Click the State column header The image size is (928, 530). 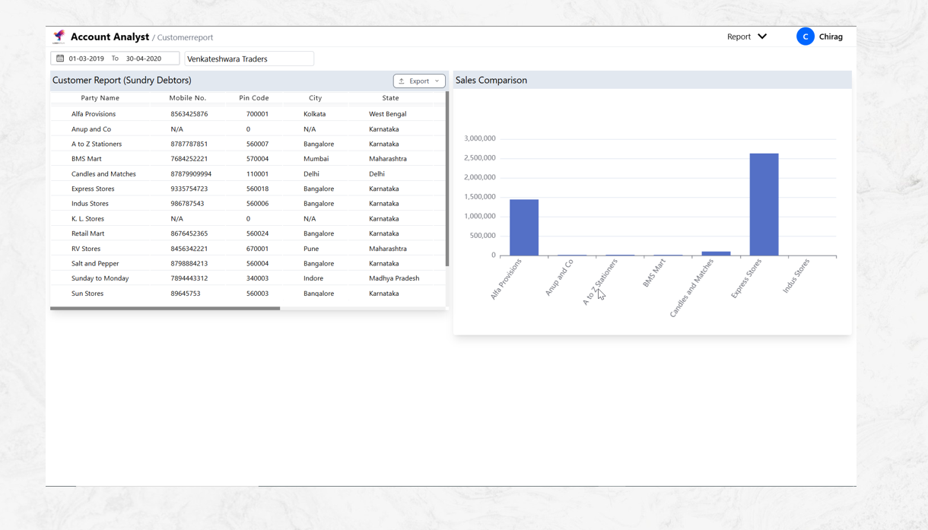coord(390,98)
